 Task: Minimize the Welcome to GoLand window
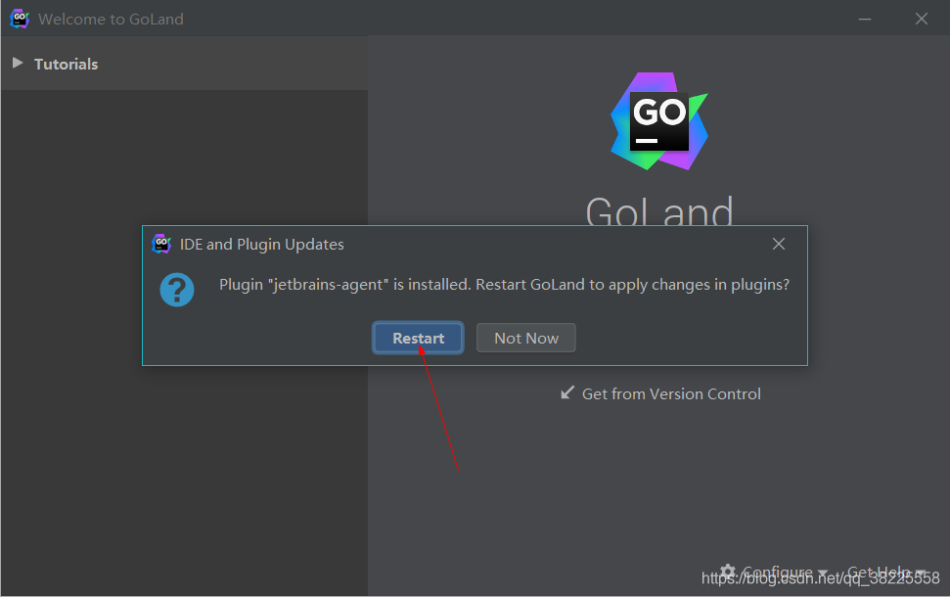[865, 19]
